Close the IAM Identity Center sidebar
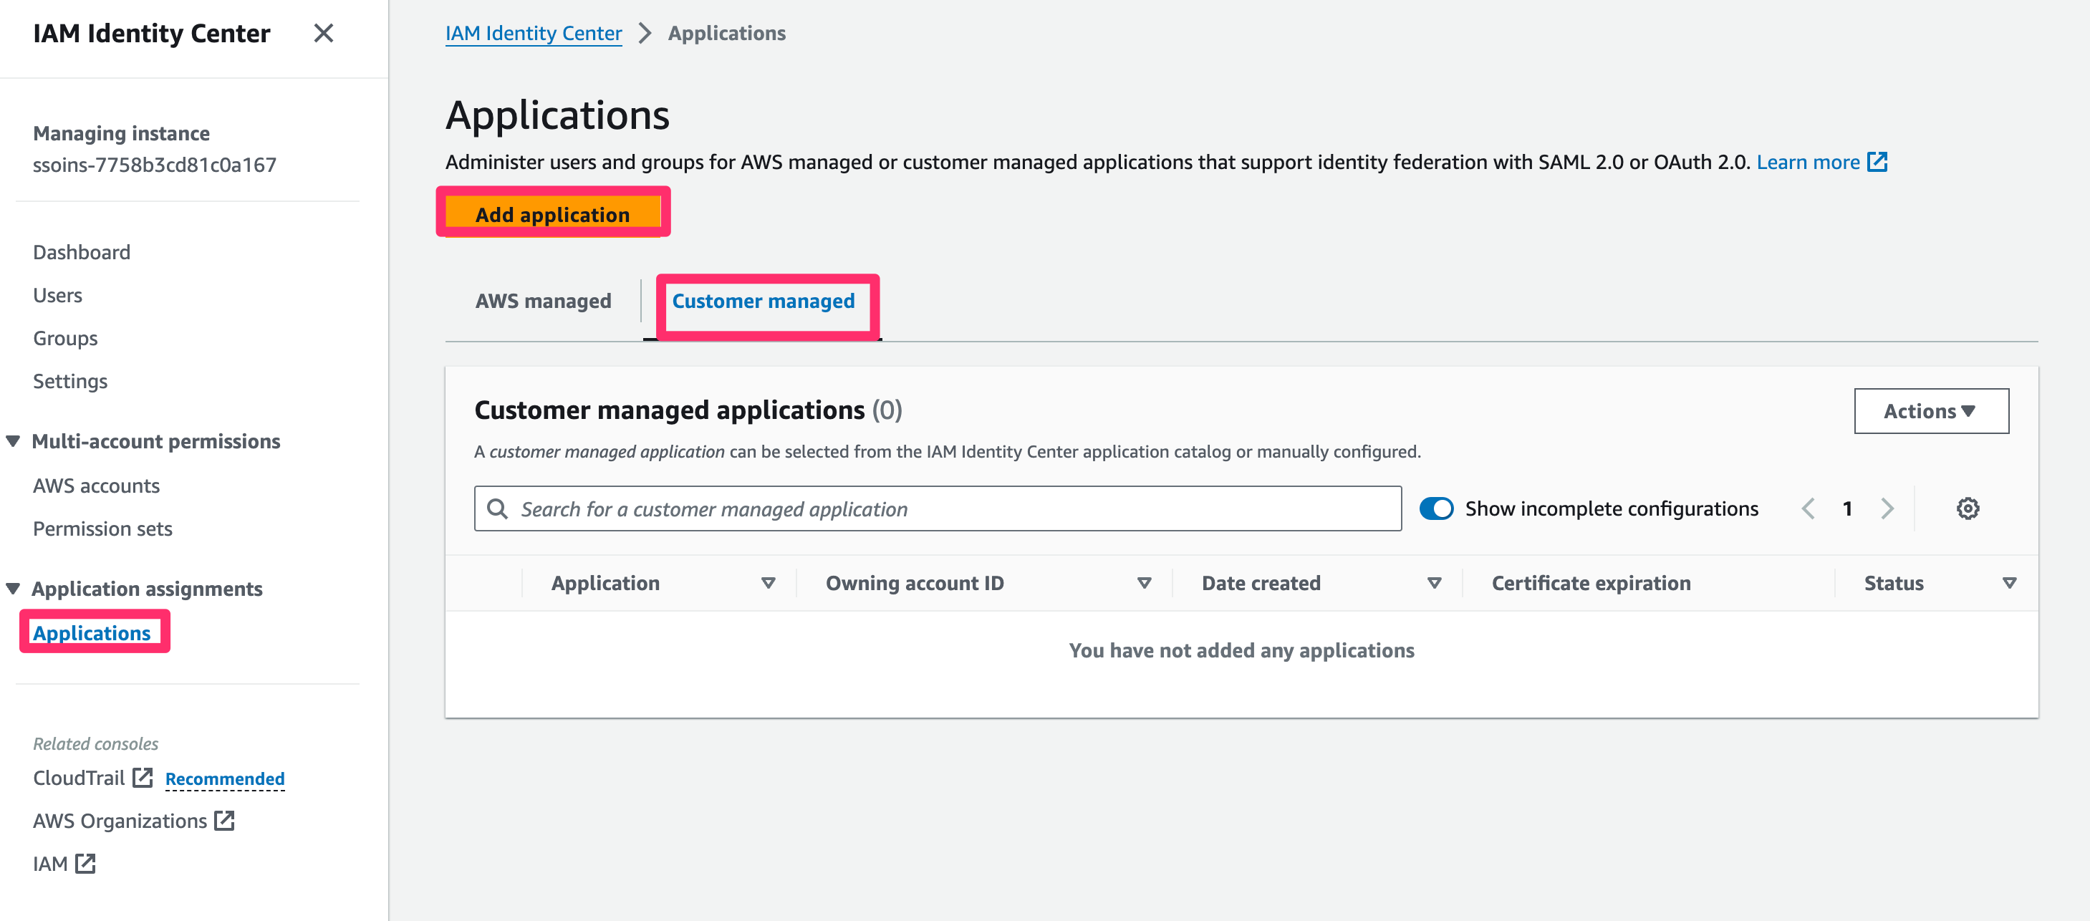The width and height of the screenshot is (2090, 921). point(323,33)
